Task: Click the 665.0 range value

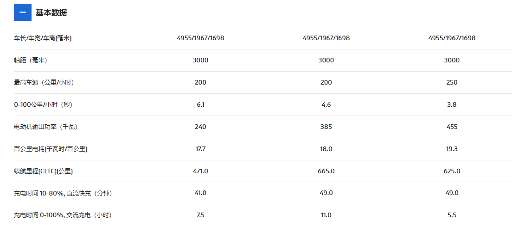Action: tap(326, 171)
